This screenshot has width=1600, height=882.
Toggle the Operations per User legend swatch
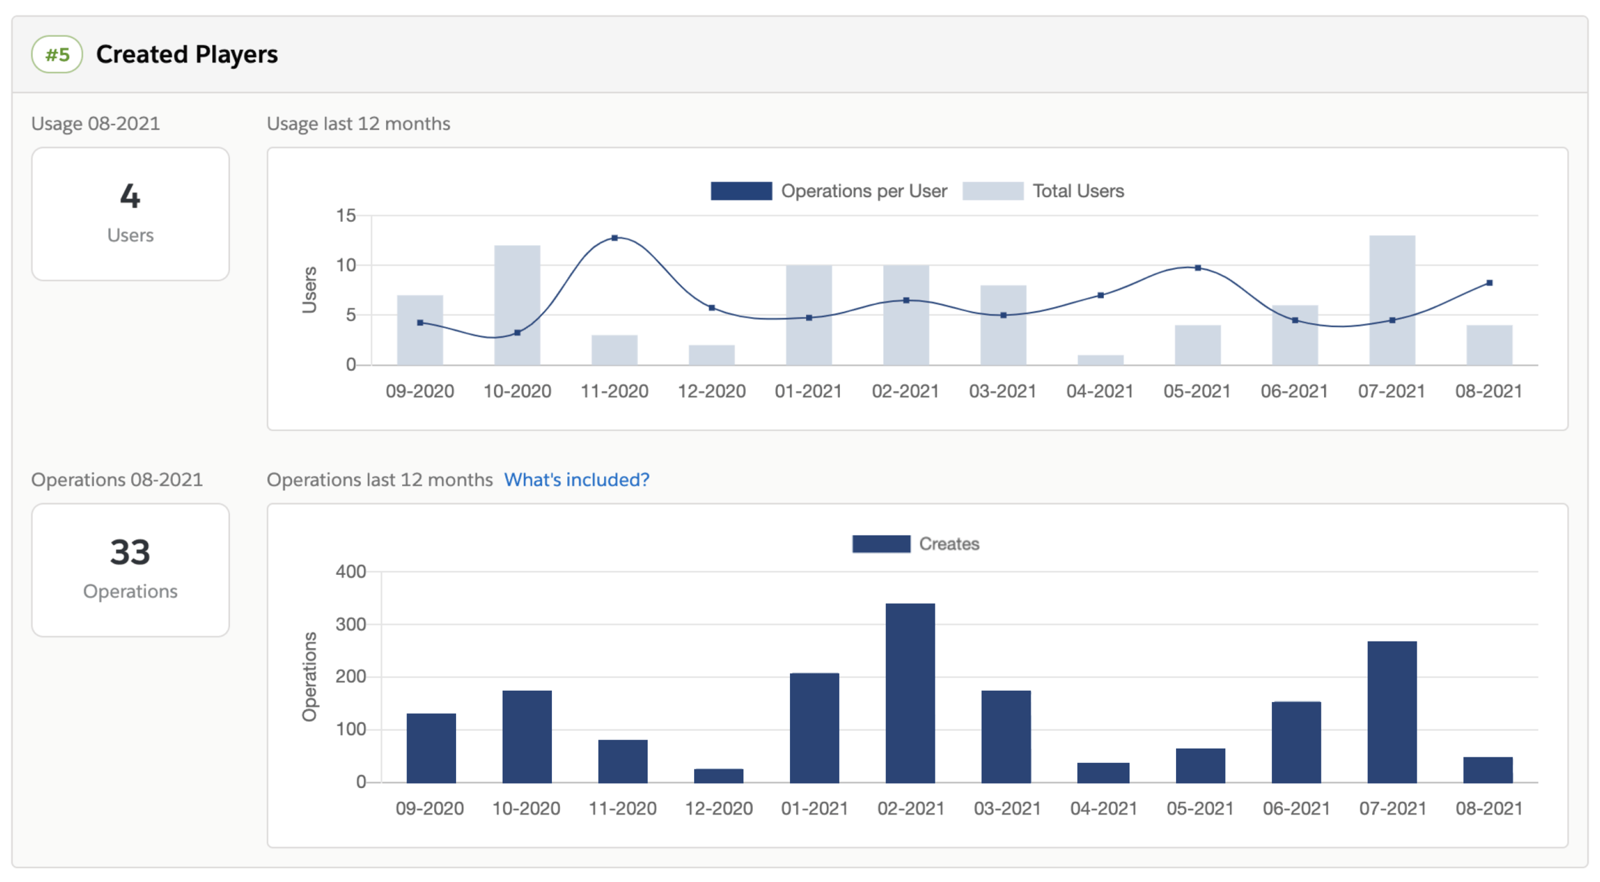click(x=741, y=191)
